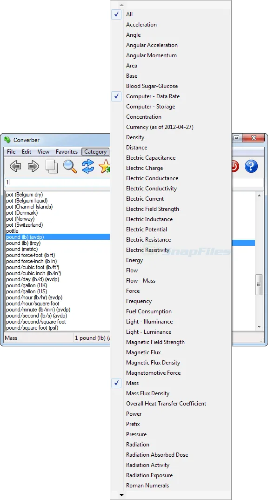This screenshot has width=268, height=500.
Task: Uncheck the Mass category
Action: (171, 383)
